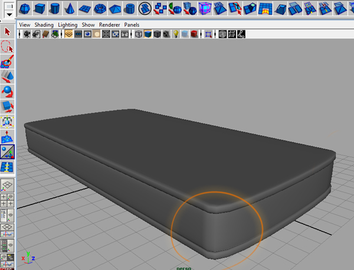Create a polygon torus from shelf
Screen dimensions: 354x270
[100, 9]
